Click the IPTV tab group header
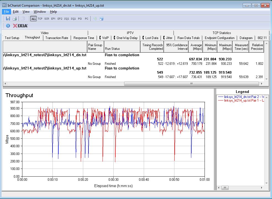The height and width of the screenshot is (199, 272). (130, 33)
